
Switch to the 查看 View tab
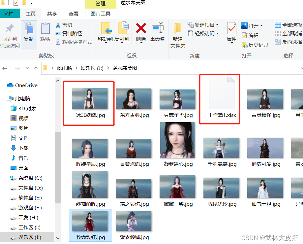(74, 14)
